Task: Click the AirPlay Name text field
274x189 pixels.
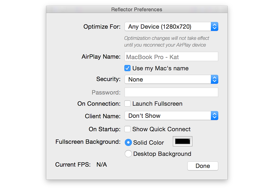Action: [171, 57]
